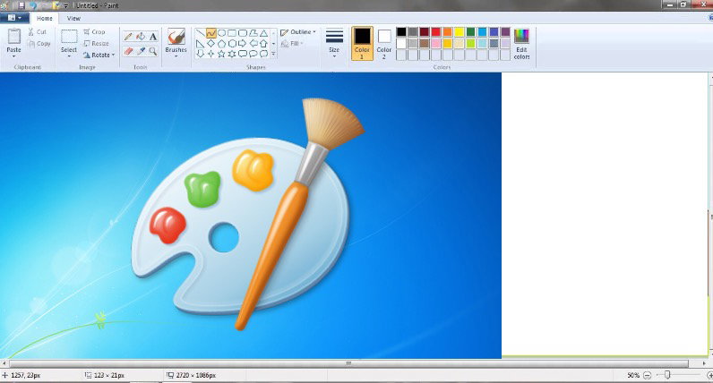Expand the Outline dropdown
Image resolution: width=713 pixels, height=383 pixels.
298,32
